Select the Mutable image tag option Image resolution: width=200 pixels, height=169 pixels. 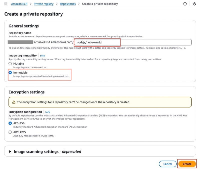[x=10, y=63]
